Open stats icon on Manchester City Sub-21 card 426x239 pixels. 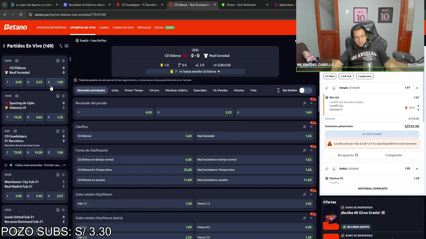[58, 175]
